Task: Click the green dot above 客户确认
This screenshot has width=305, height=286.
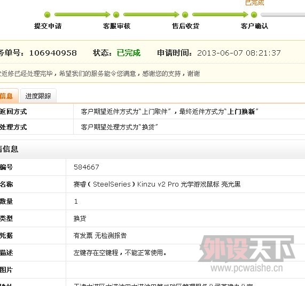Action: (x=254, y=14)
